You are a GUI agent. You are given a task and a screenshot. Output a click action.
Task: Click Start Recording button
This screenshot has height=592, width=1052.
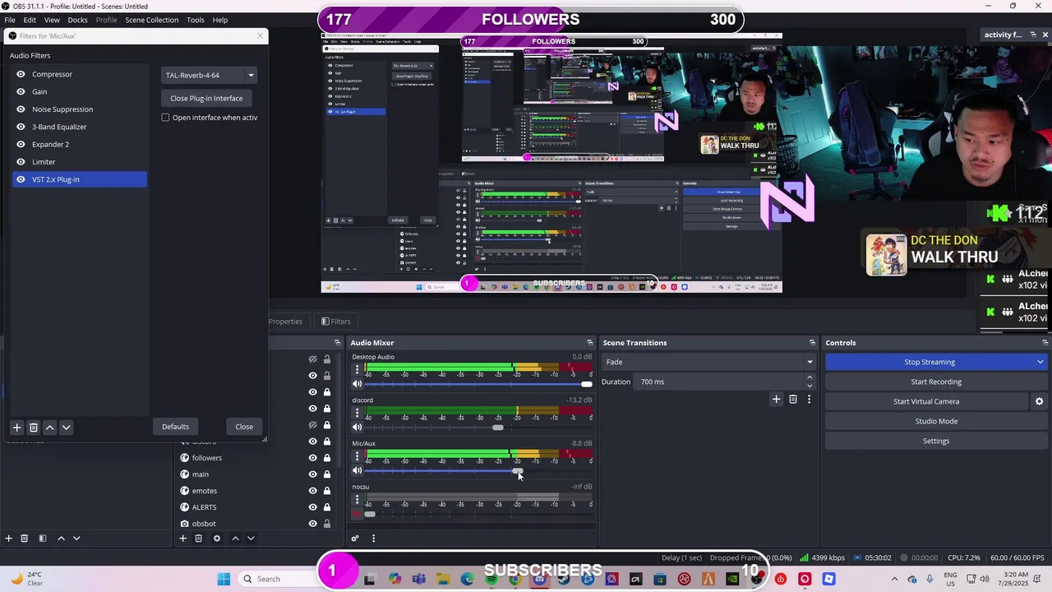pos(936,382)
